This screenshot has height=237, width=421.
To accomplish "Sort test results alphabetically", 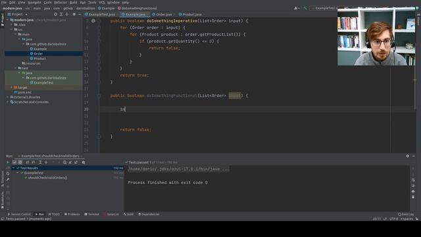I will [28, 163].
